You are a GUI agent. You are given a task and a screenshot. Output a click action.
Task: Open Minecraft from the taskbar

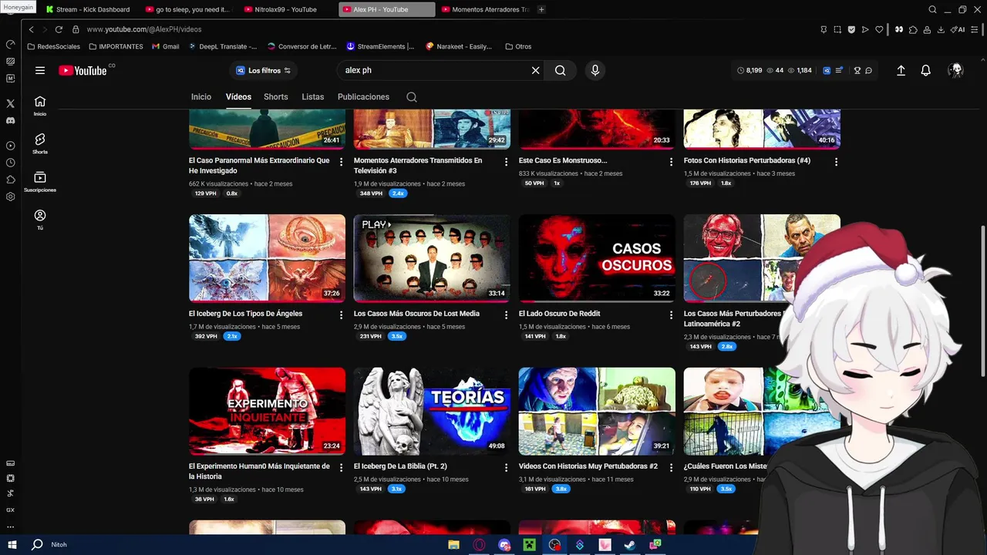point(530,545)
